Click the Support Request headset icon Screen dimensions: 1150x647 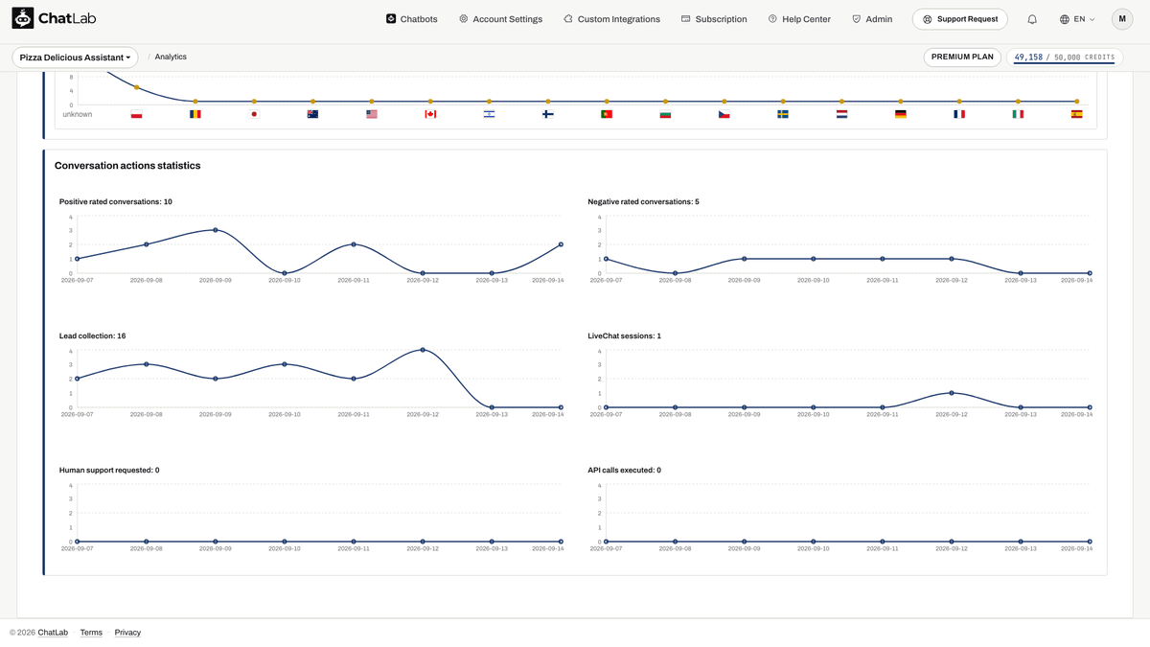[x=928, y=19]
